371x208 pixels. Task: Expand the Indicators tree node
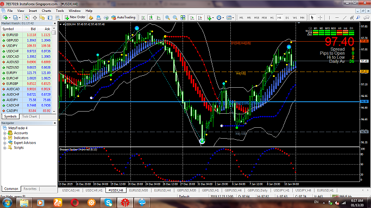pos(4,138)
